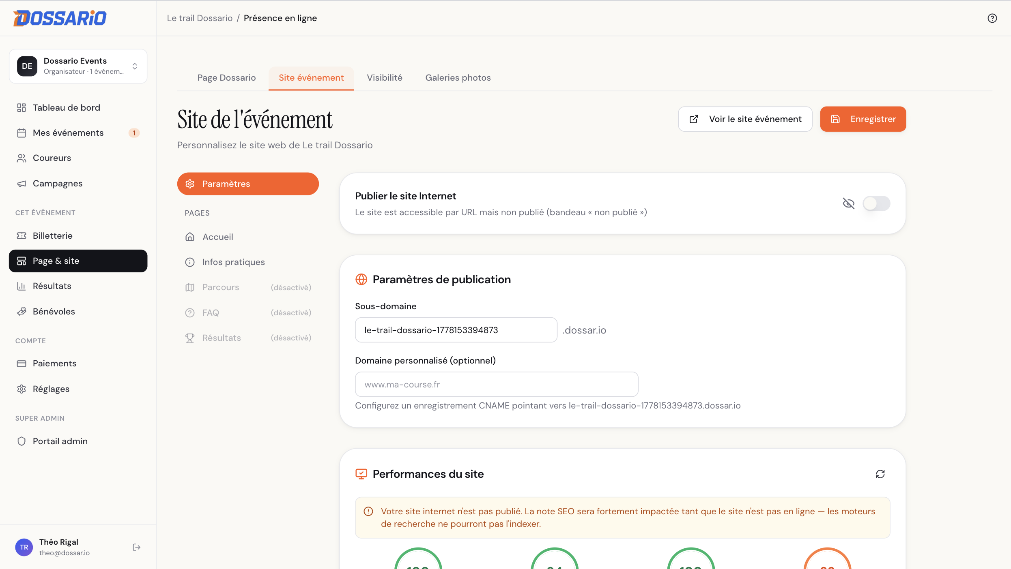Viewport: 1011px width, 569px height.
Task: Click the Domaine personnalisé input field
Action: point(497,384)
